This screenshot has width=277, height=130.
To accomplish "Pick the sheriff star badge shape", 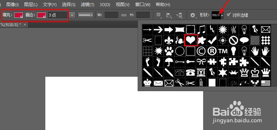I will (223, 72).
